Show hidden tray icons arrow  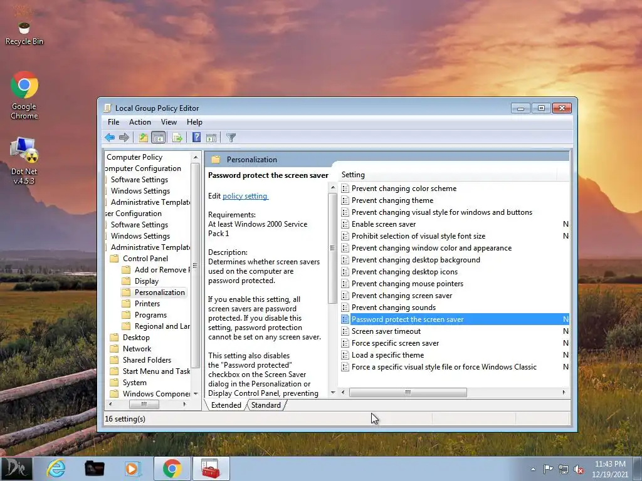click(533, 469)
